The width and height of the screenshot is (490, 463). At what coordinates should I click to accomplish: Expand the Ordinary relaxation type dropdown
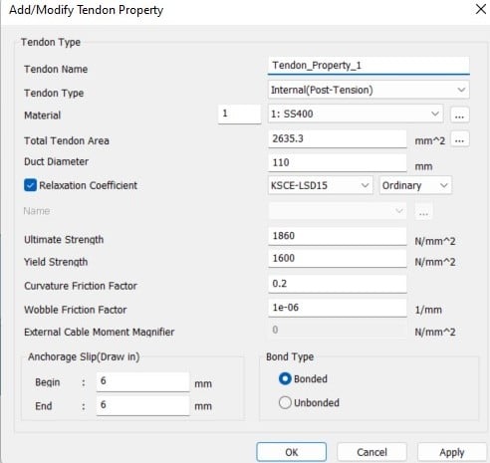(415, 185)
